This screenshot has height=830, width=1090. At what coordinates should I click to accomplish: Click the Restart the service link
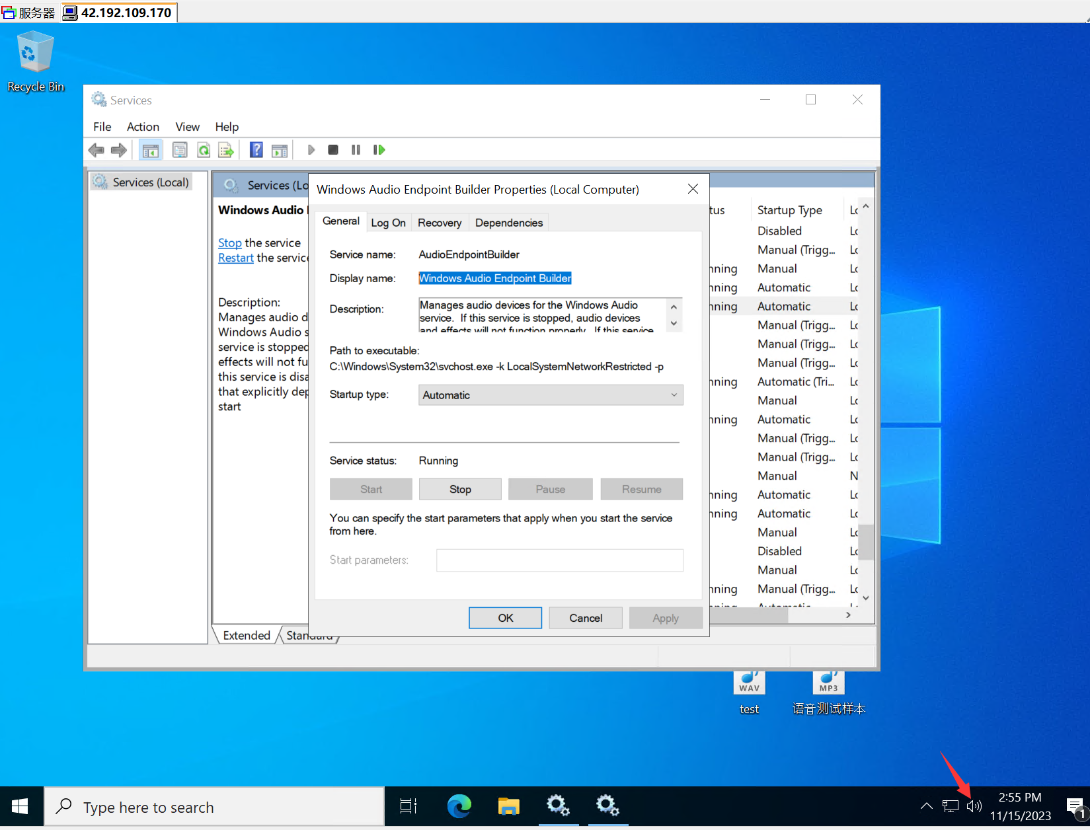(236, 258)
